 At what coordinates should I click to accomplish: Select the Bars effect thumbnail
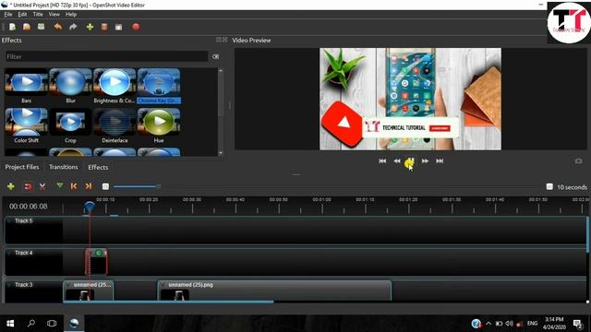(x=27, y=86)
